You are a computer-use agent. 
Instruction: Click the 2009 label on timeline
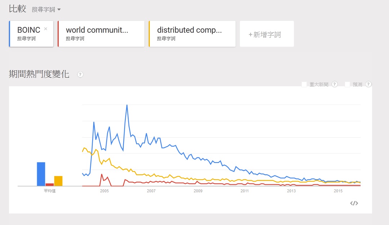[x=198, y=191]
